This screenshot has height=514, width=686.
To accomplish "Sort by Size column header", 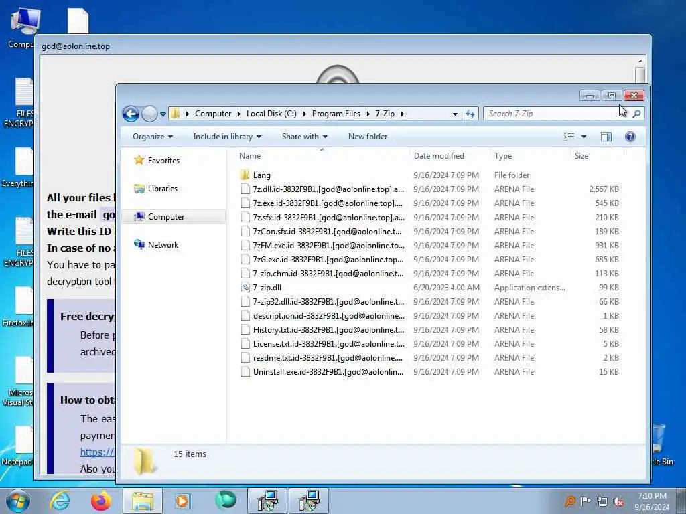I will point(581,155).
